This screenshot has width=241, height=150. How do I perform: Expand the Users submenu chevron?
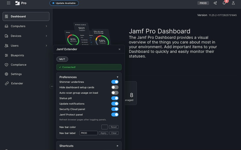coord(46,46)
